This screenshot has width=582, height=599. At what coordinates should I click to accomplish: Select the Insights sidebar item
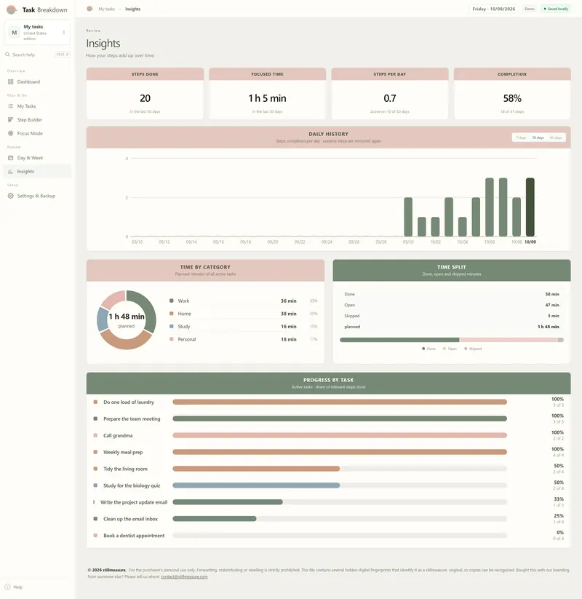click(x=37, y=172)
